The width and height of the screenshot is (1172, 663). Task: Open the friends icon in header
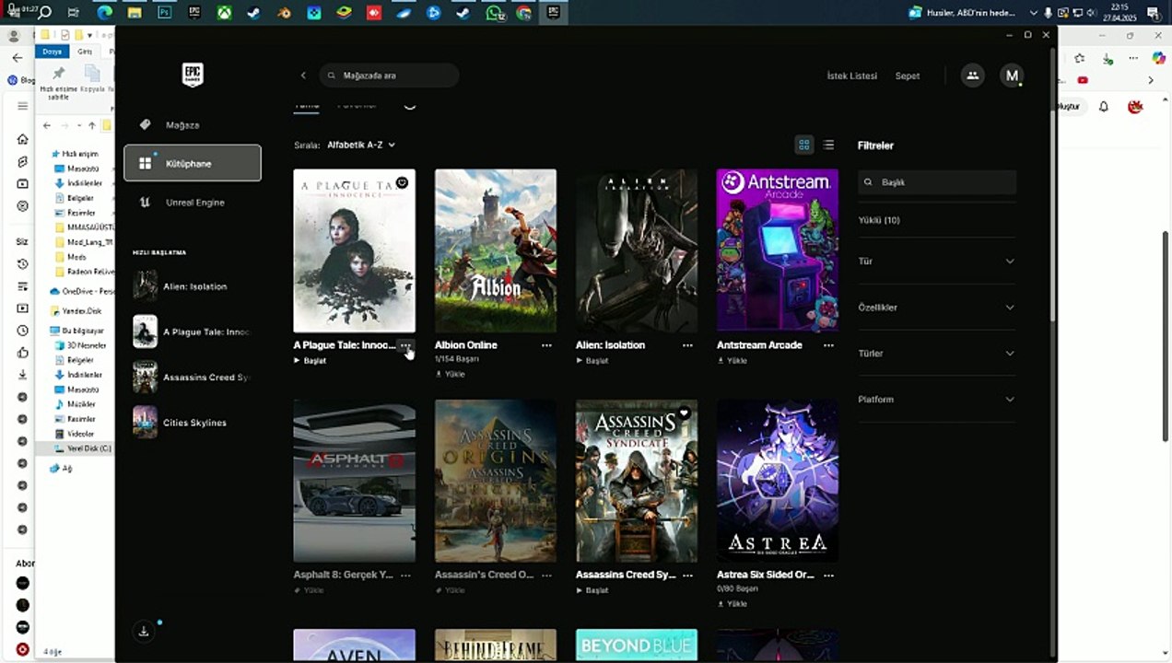(972, 76)
